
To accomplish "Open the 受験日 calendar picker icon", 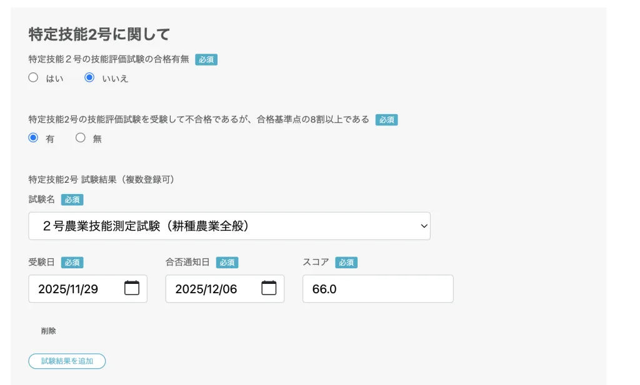I will click(x=133, y=288).
